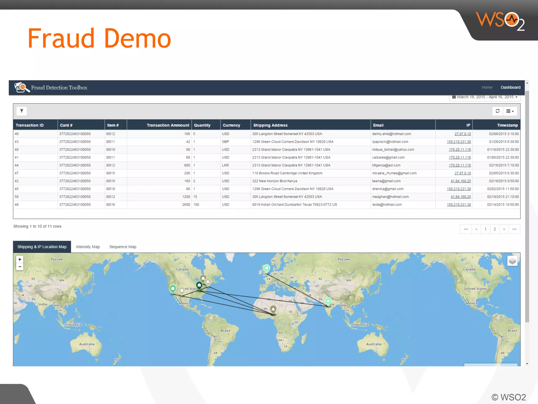The image size is (538, 404).
Task: Open IP link 41.84.160.25 for transaction 50
Action: tap(461, 197)
